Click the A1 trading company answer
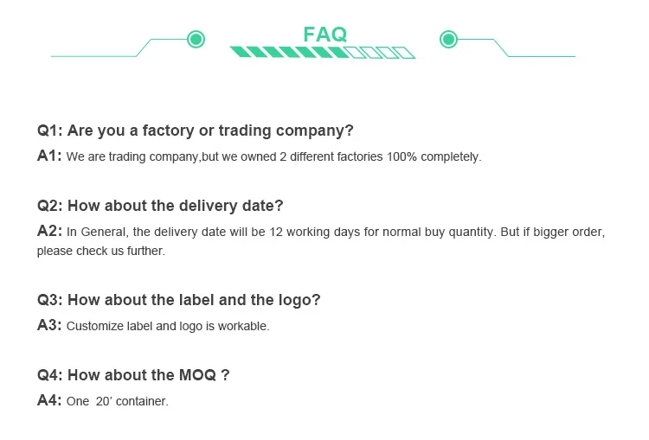The image size is (649, 440). (x=274, y=156)
